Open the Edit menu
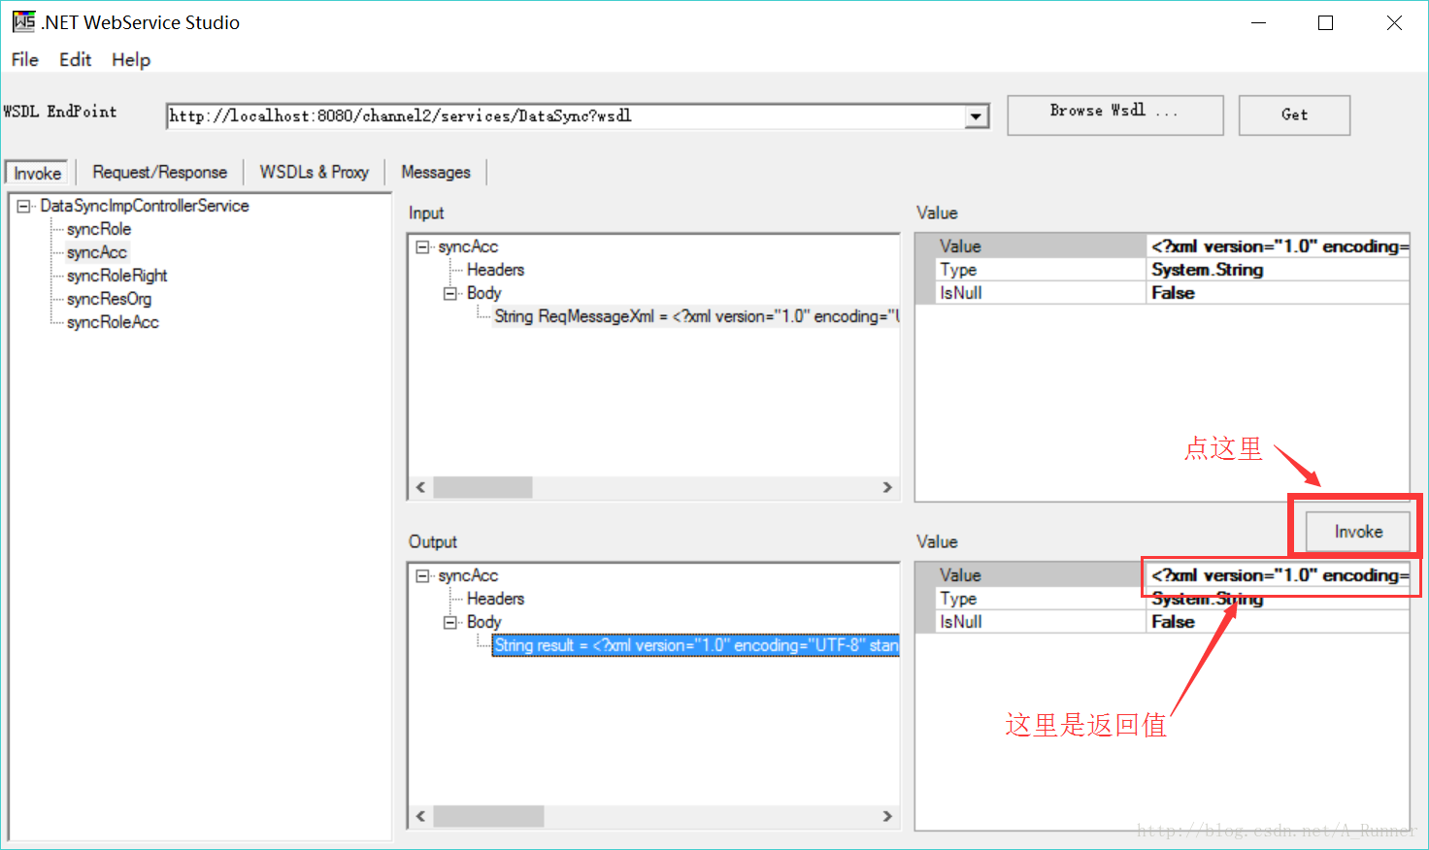Screen dimensions: 1429x850 click(x=75, y=60)
